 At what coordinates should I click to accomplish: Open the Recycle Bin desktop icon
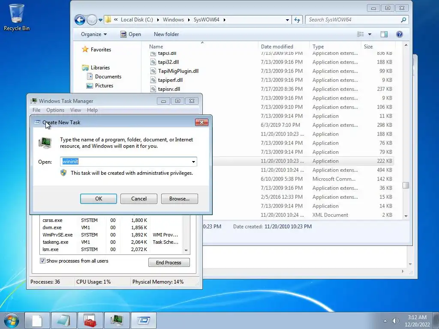click(17, 17)
